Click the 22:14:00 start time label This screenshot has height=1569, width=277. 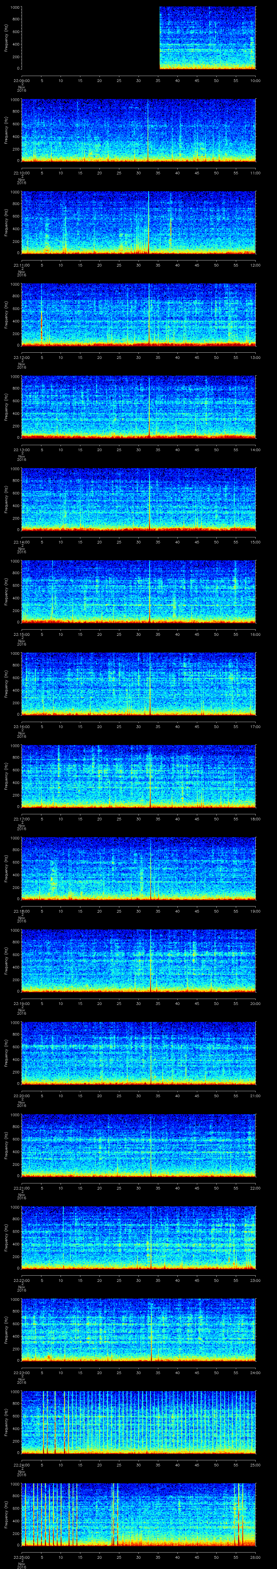pos(21,542)
